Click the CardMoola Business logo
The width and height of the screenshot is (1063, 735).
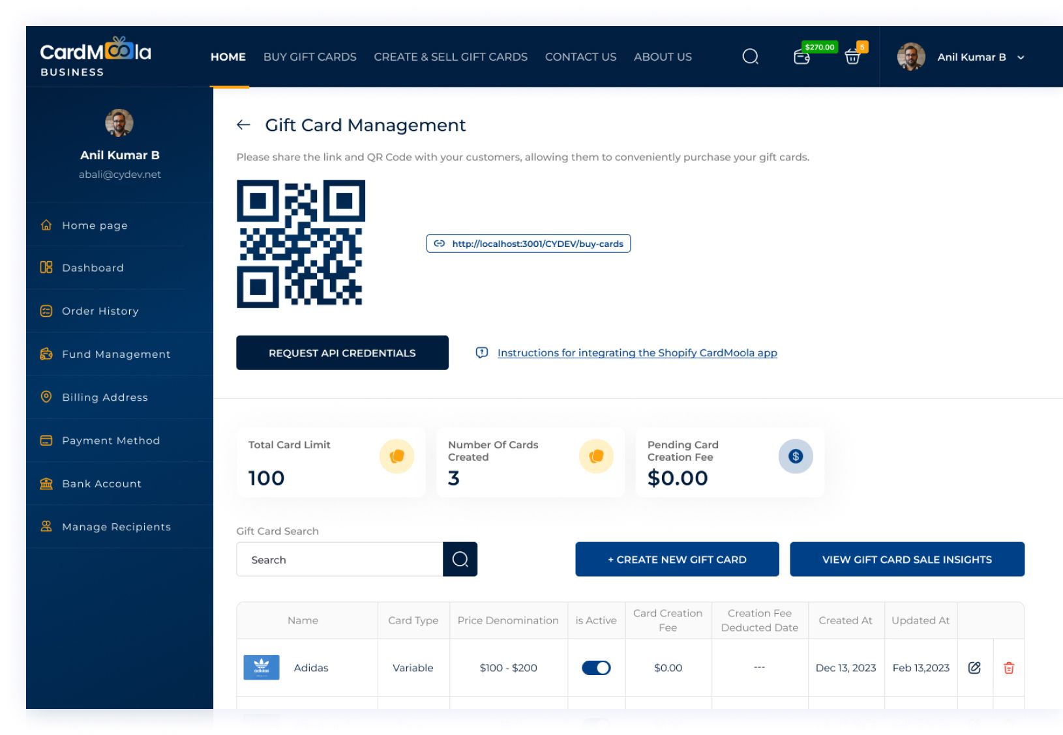tap(95, 57)
